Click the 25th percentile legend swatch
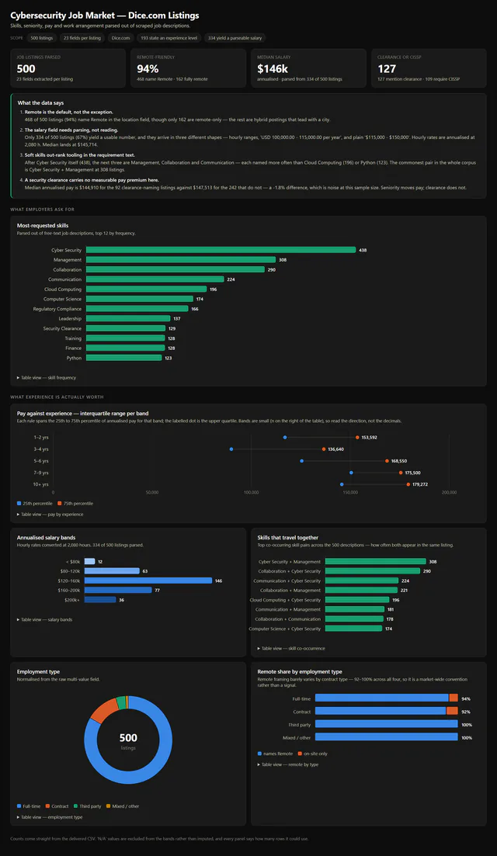Image resolution: width=497 pixels, height=856 pixels. tap(19, 504)
